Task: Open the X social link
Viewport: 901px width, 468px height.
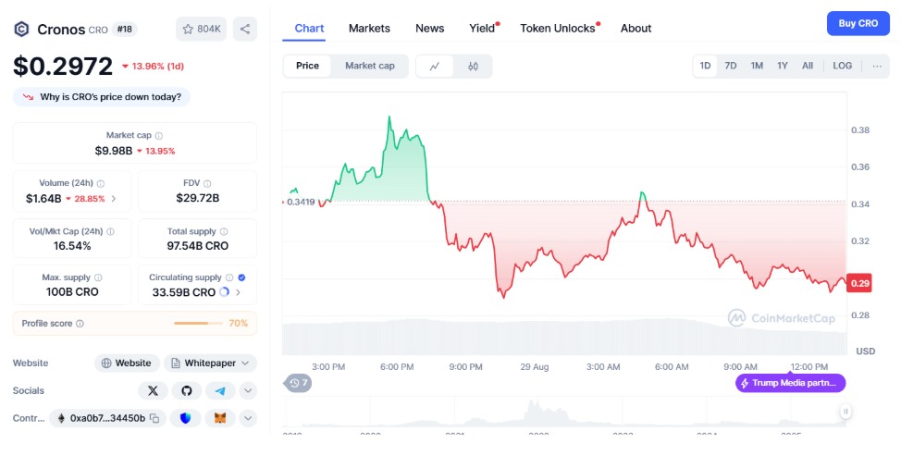Action: [153, 390]
